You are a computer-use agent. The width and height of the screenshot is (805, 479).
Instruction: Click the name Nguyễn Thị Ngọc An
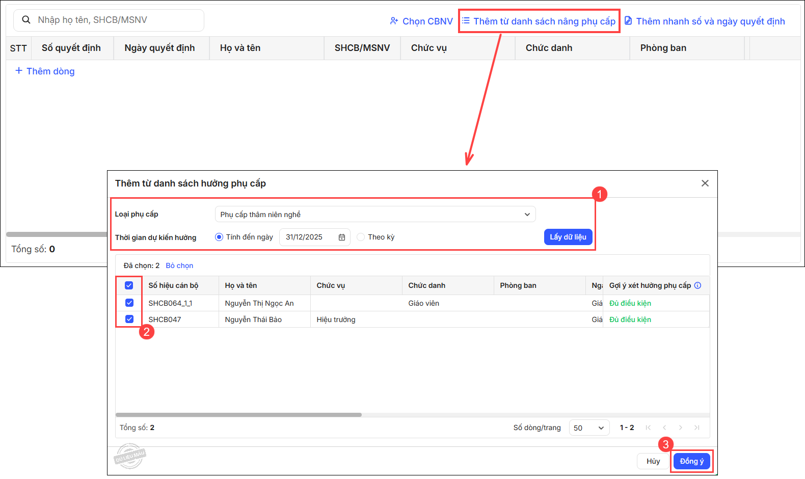pos(259,303)
